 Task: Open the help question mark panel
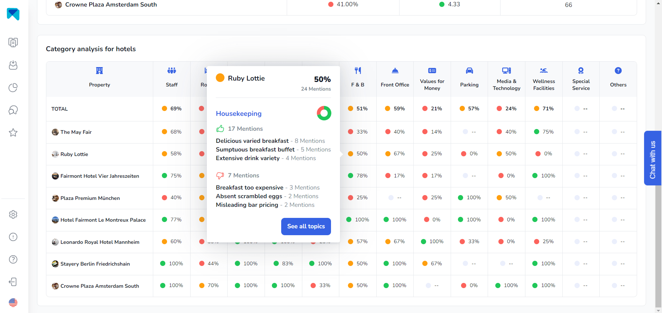(x=13, y=259)
